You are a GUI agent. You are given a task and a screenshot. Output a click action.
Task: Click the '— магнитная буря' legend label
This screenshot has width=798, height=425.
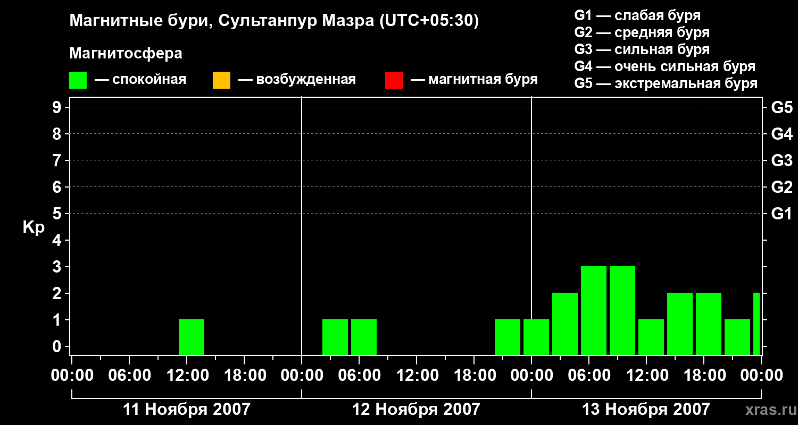pyautogui.click(x=474, y=80)
